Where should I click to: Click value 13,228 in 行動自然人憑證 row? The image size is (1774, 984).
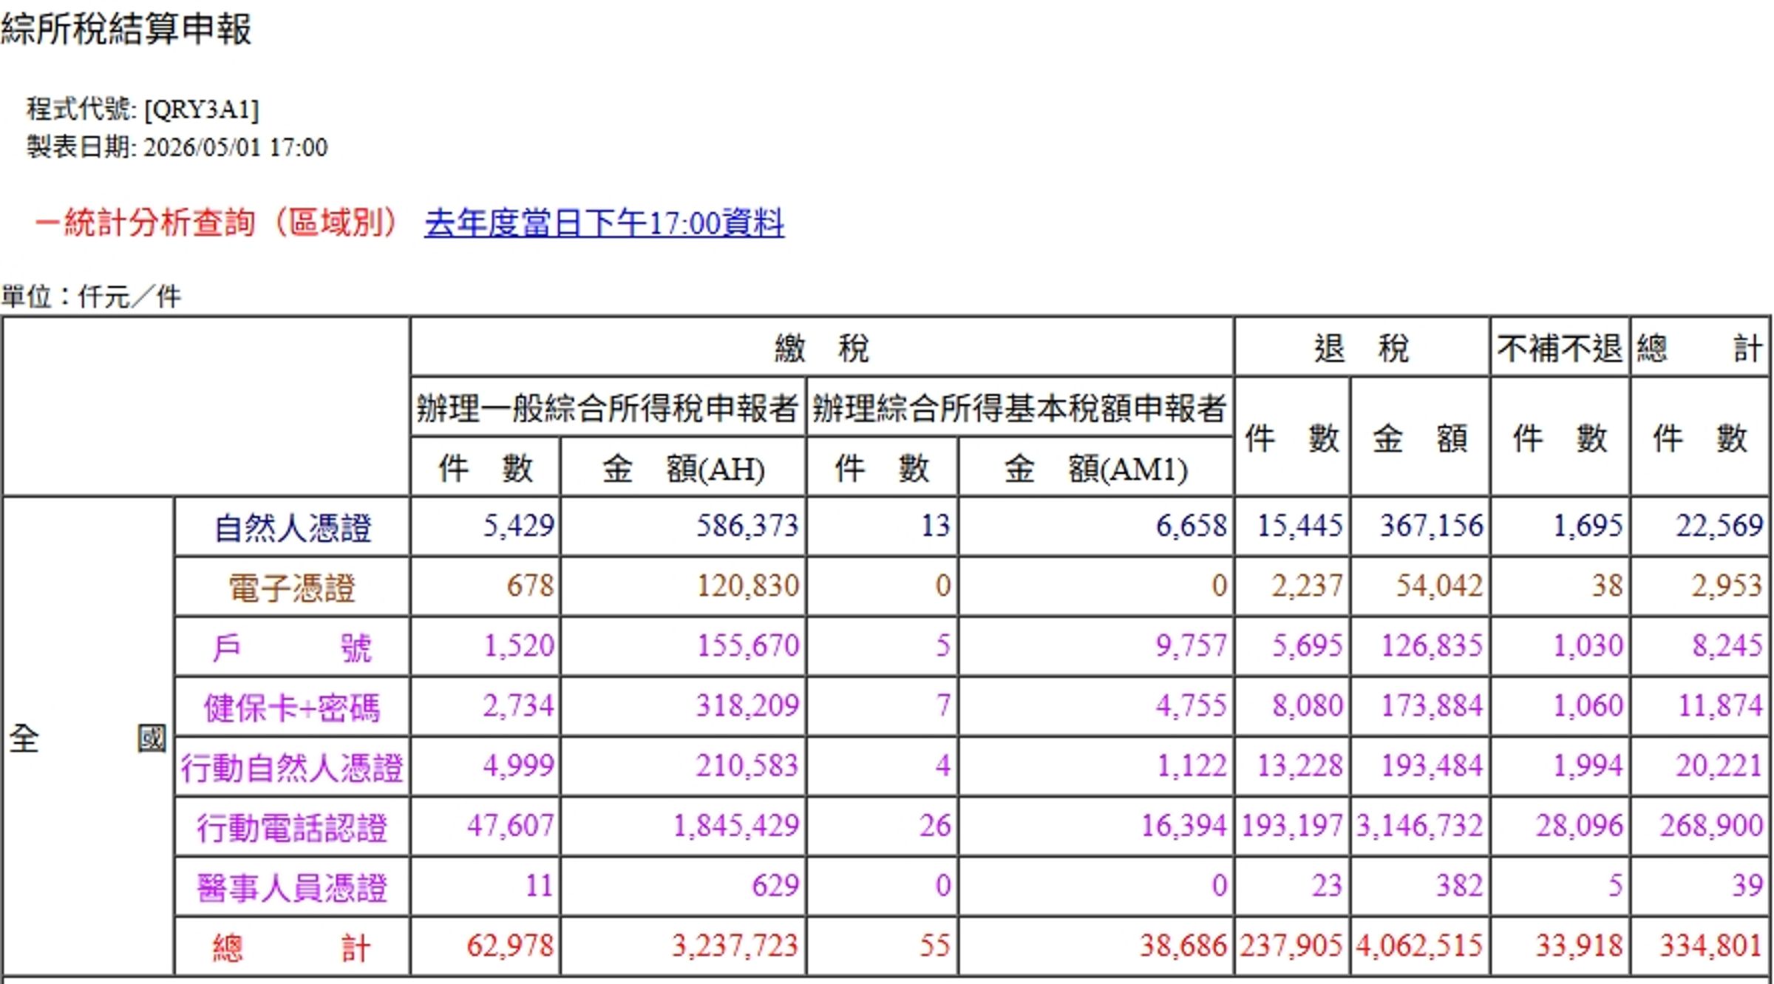(x=1300, y=765)
